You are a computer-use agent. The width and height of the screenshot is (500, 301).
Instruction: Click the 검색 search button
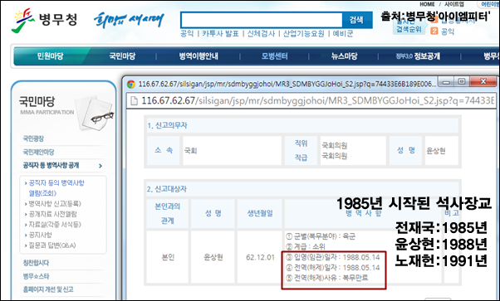point(356,20)
